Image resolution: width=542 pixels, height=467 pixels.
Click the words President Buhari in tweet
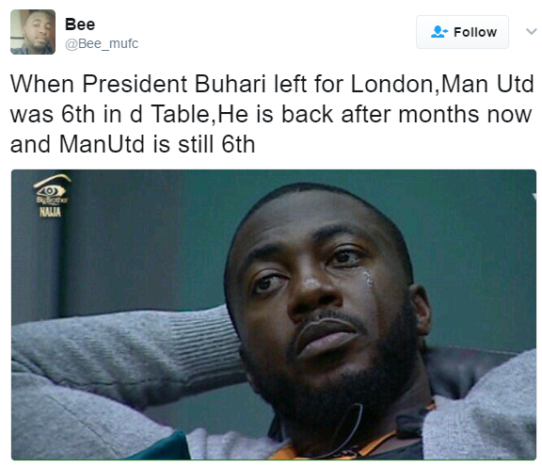tap(174, 84)
